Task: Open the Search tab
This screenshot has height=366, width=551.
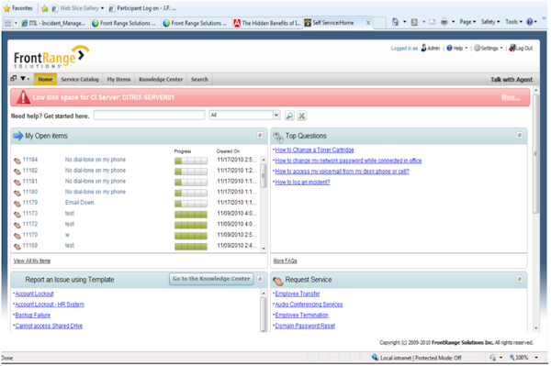Action: 199,79
